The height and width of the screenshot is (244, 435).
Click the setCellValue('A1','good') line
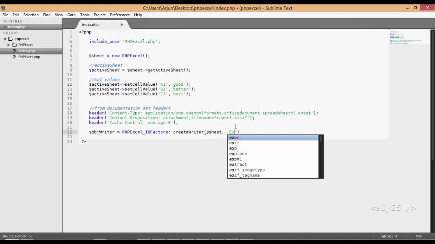tap(140, 84)
